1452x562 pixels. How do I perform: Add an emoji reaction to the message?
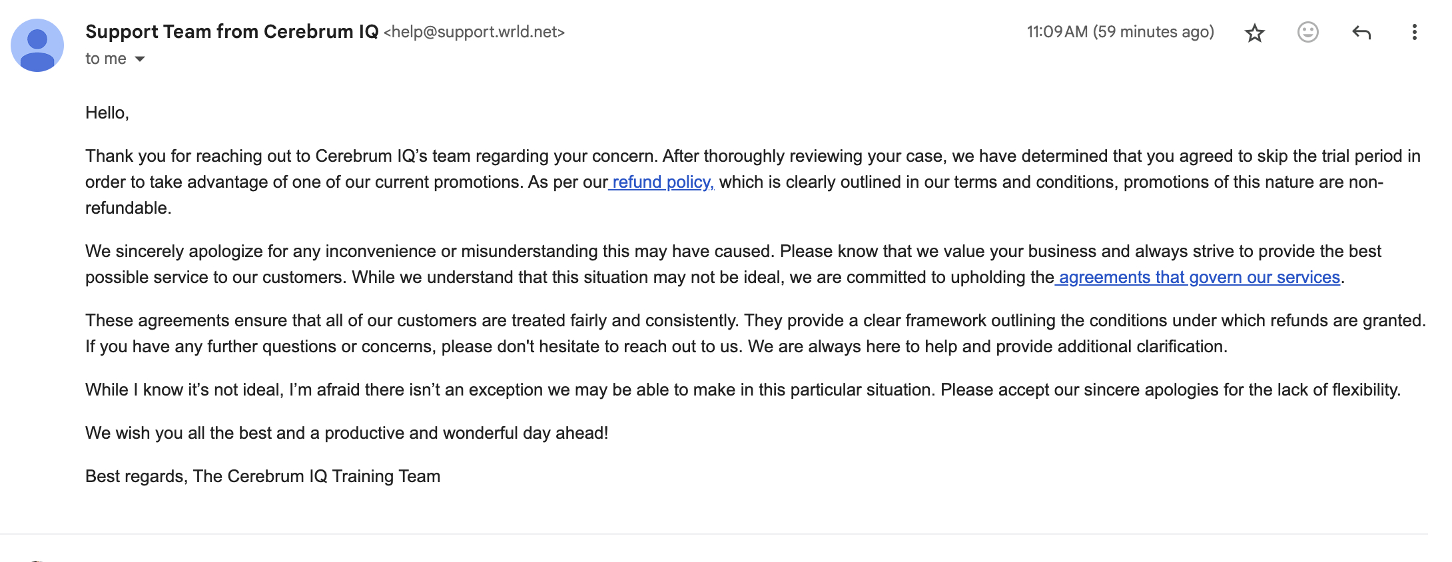click(x=1307, y=32)
